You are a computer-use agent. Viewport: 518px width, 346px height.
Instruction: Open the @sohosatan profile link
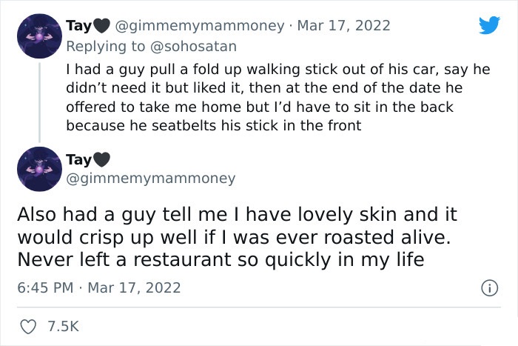(193, 47)
